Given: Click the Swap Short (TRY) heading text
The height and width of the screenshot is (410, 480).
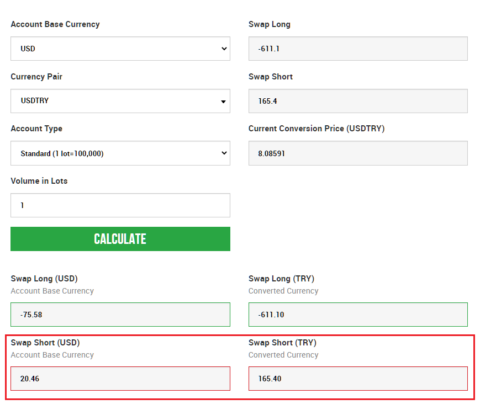Looking at the screenshot, I should 282,343.
